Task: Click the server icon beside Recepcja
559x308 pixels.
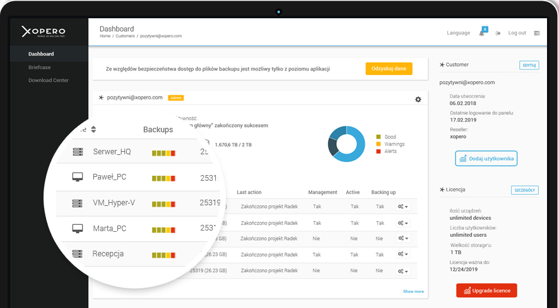Action: [78, 254]
